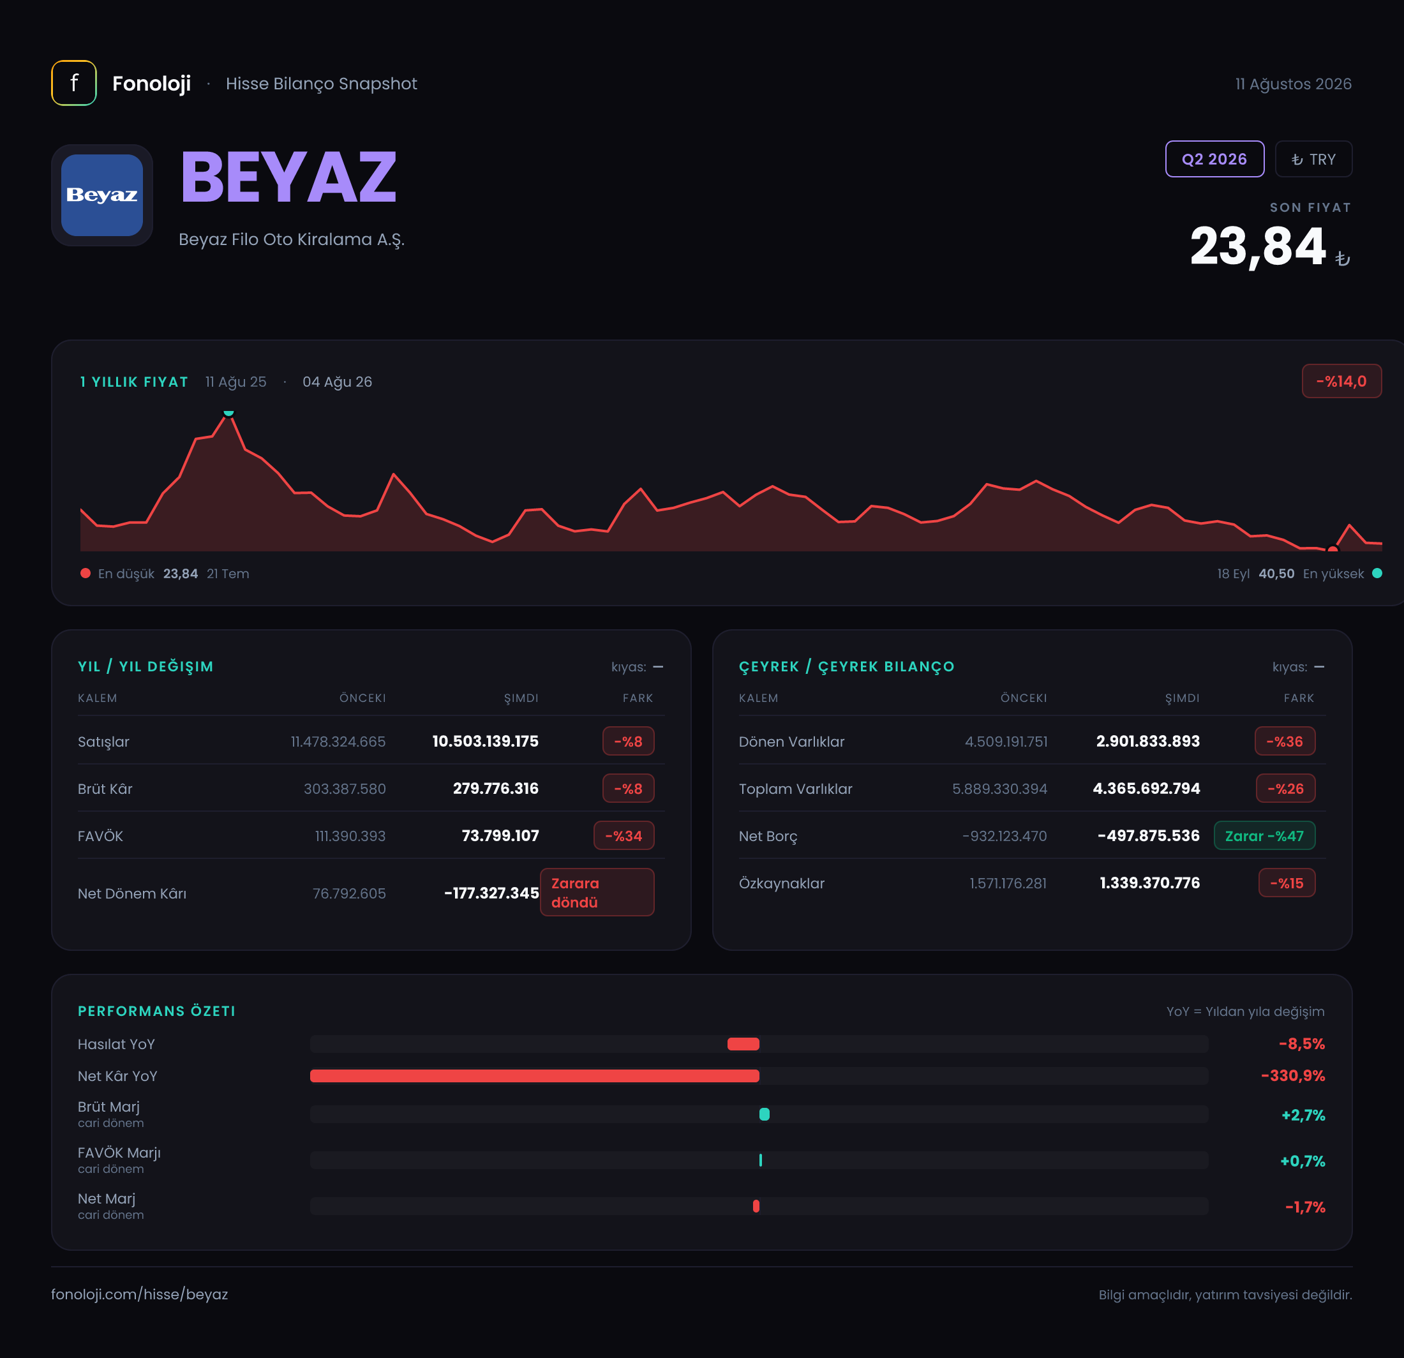
Task: Open fonoloji.com/hisse/beyaz link
Action: click(140, 1294)
